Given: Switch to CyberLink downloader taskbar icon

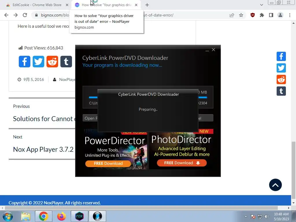Looking at the screenshot, I should coord(97,216).
